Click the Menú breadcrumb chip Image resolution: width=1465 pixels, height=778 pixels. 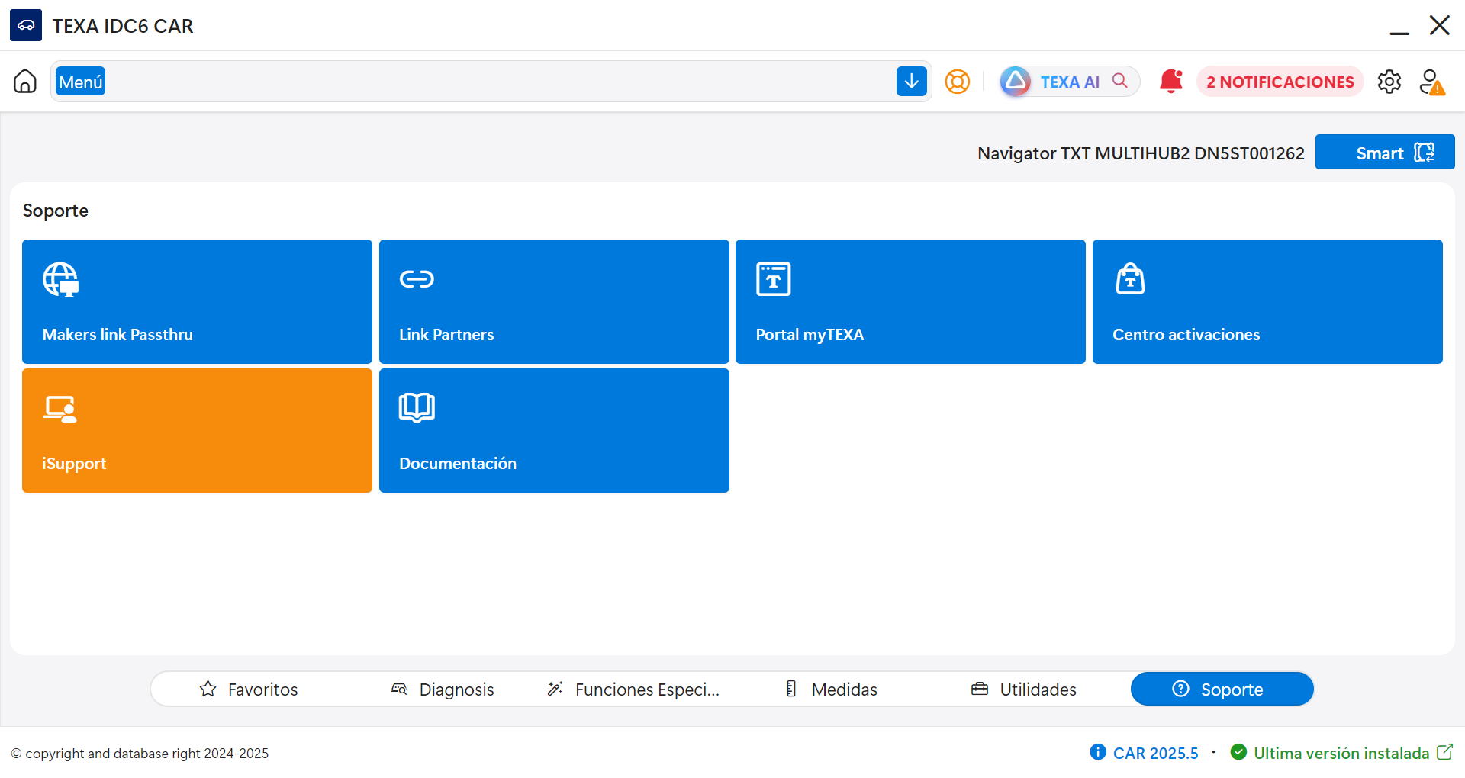(x=80, y=82)
